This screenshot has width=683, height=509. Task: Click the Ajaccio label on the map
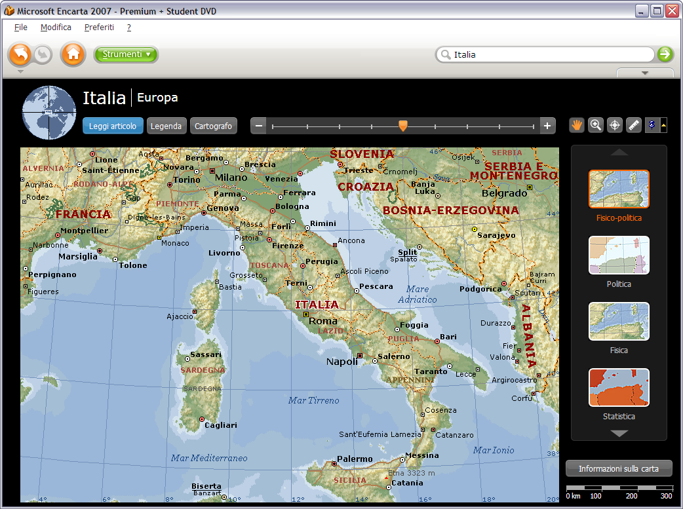click(180, 316)
